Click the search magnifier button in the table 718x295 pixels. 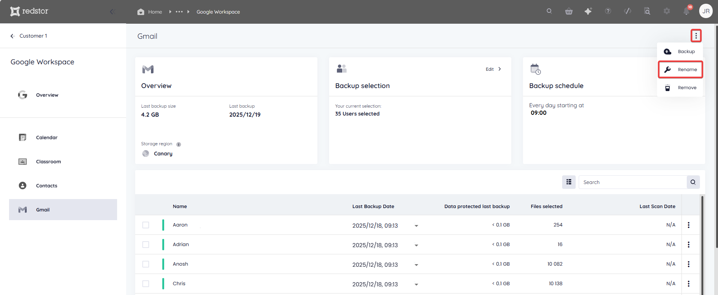tap(693, 182)
